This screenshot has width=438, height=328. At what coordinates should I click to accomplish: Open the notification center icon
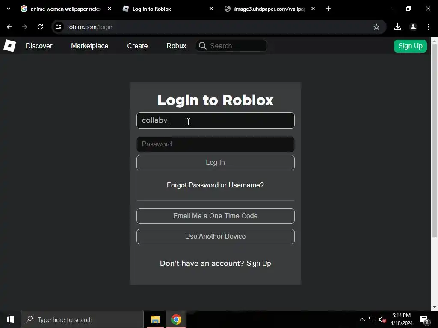(425, 319)
